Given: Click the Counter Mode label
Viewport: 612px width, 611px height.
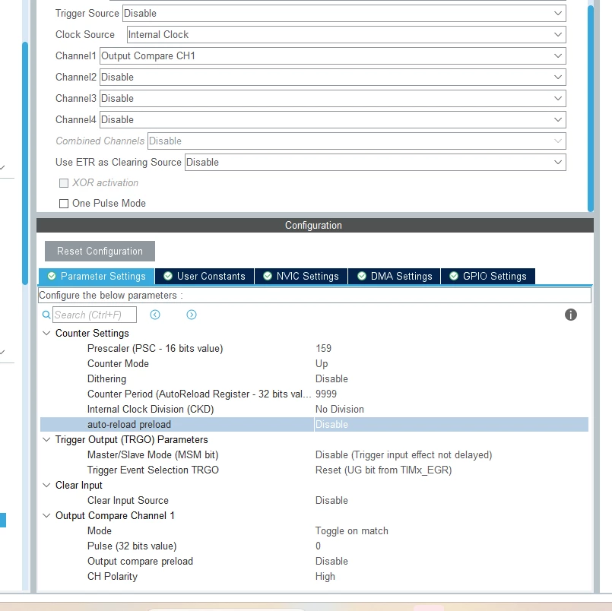Looking at the screenshot, I should tap(118, 363).
